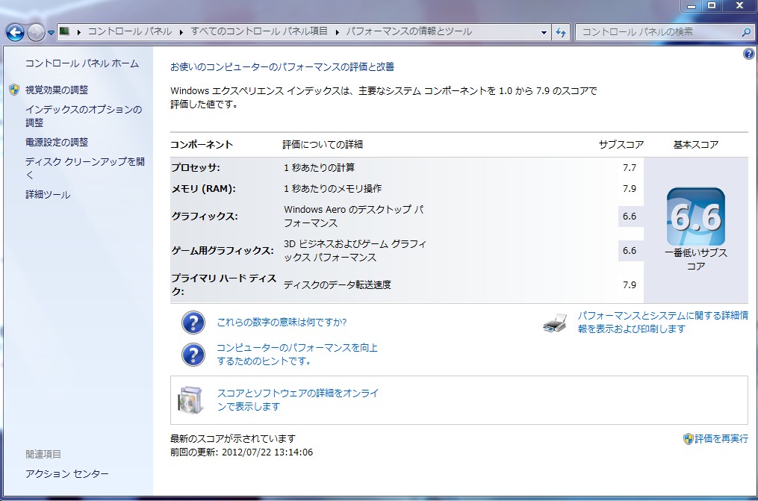Click the back navigation arrow button
The width and height of the screenshot is (758, 501).
16,32
